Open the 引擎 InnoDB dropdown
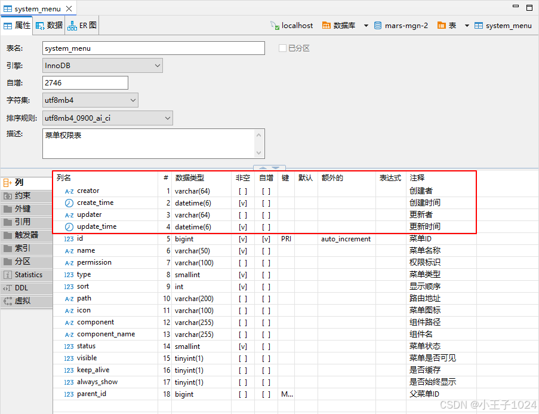The image size is (539, 414). coord(103,65)
